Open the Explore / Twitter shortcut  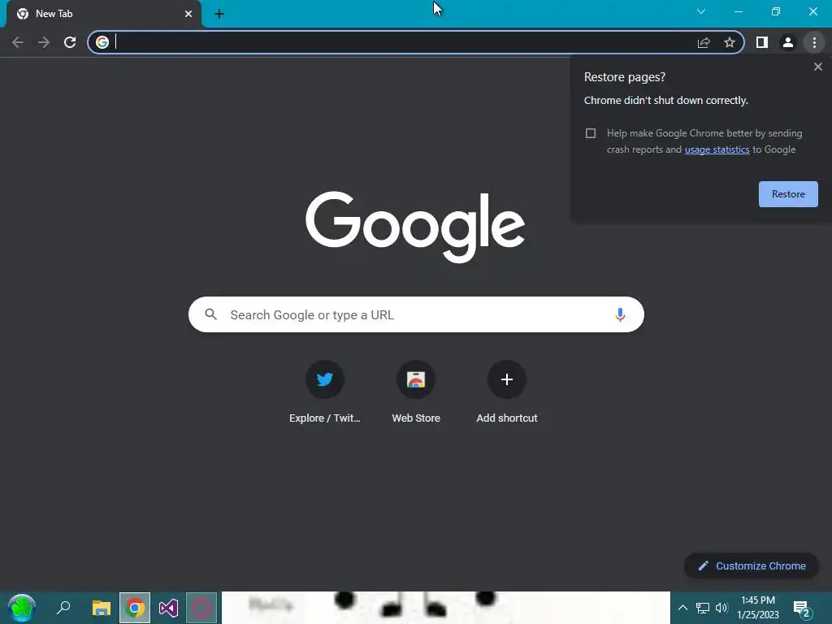pos(325,392)
